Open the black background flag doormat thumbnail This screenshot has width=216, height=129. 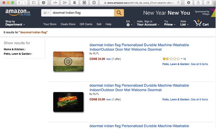(x=68, y=102)
